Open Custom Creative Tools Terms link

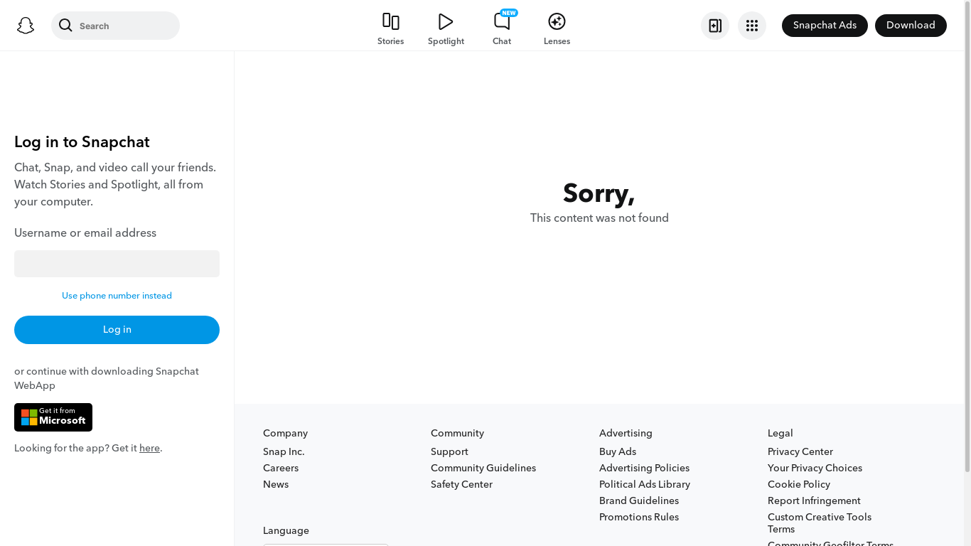[x=820, y=523]
